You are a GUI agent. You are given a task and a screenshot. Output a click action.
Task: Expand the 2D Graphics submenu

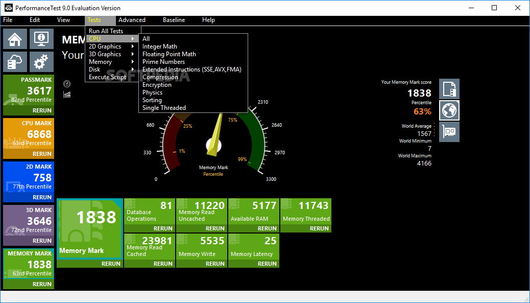pyautogui.click(x=112, y=46)
